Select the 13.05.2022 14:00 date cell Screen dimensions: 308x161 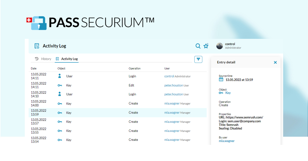38,103
